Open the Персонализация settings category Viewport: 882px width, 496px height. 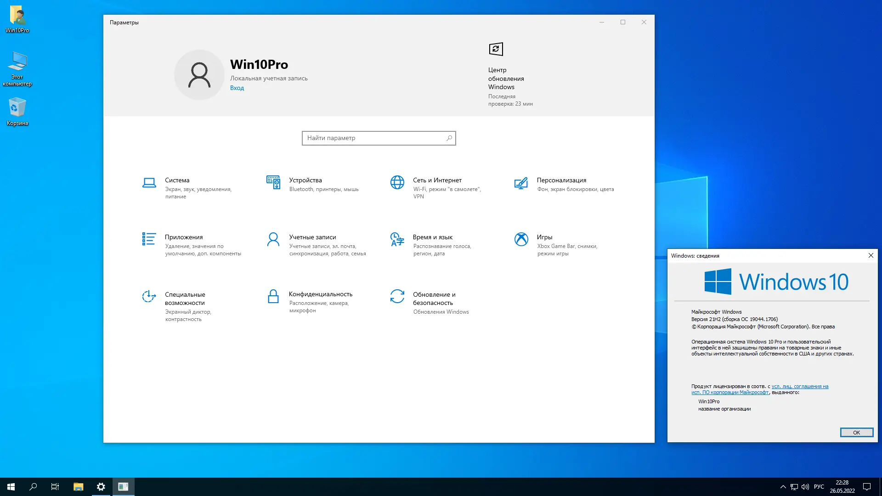(561, 180)
